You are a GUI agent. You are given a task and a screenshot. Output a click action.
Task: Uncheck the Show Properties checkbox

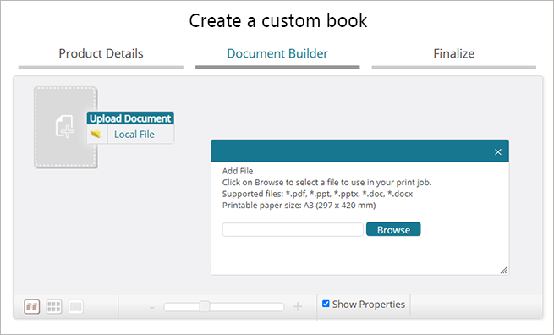point(326,304)
